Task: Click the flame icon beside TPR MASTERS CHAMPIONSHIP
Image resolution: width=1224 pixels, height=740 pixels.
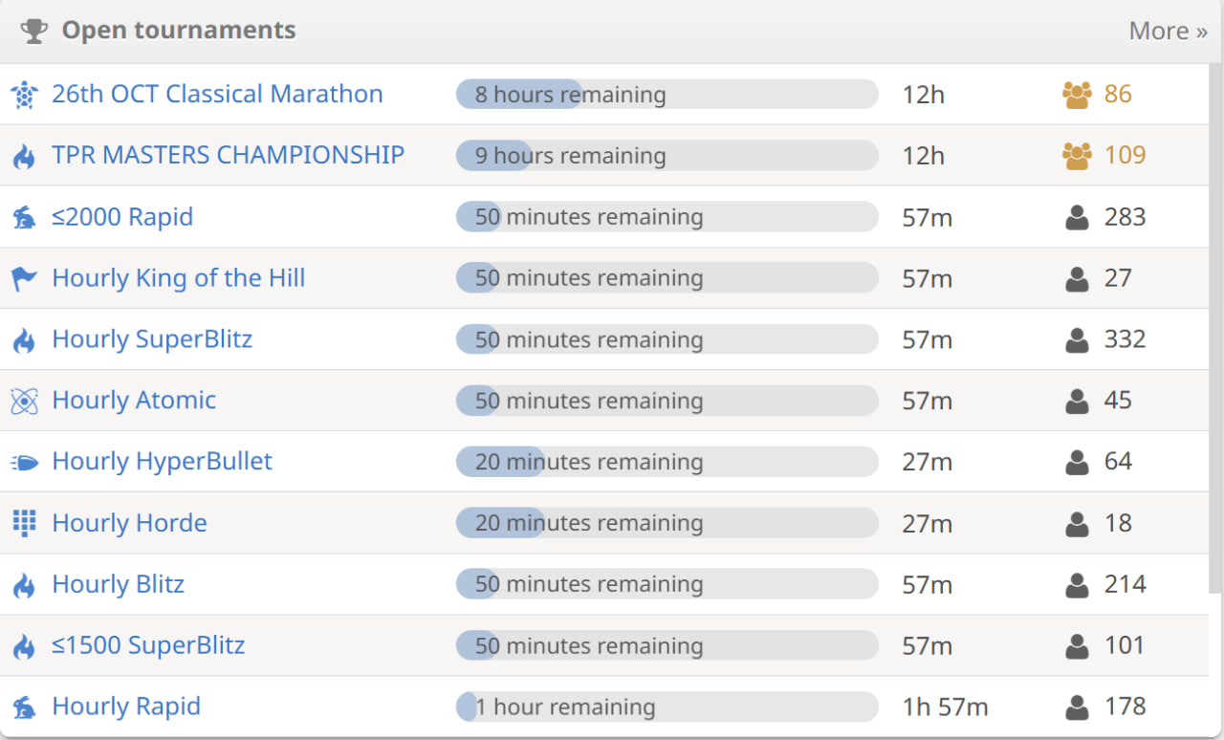Action: [24, 156]
